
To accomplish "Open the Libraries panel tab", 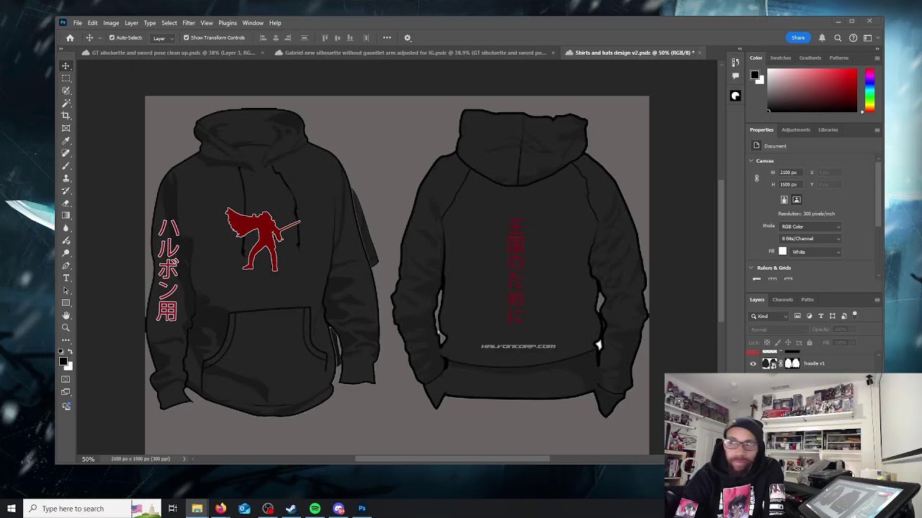I will (828, 129).
